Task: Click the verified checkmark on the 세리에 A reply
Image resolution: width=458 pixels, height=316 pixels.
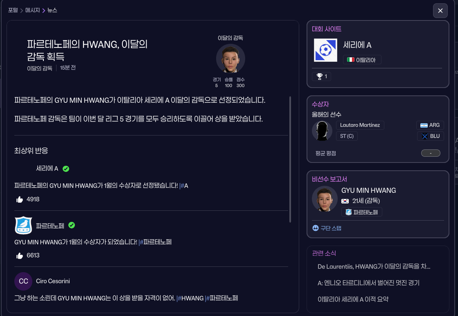Action: (x=66, y=169)
